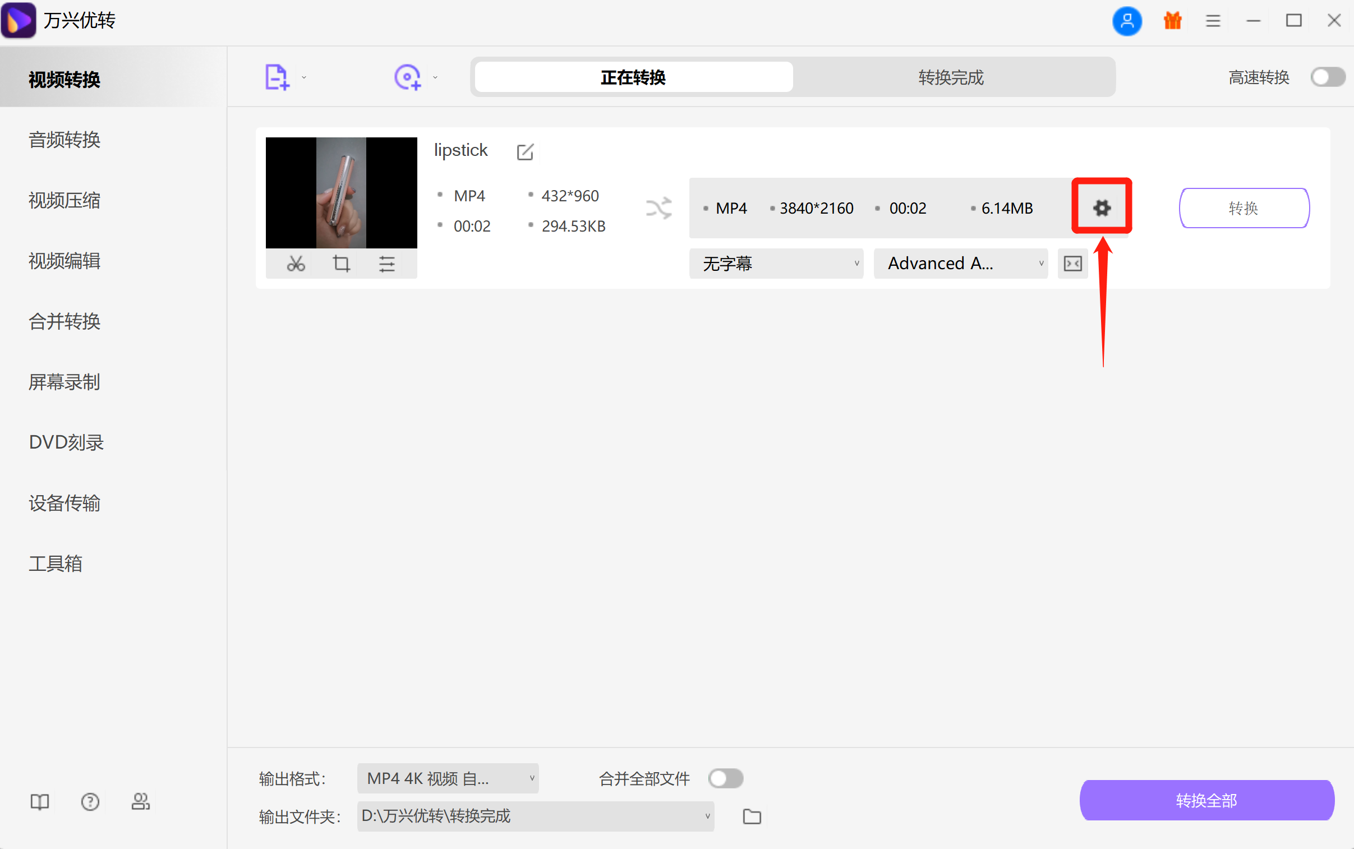
Task: Expand the output folder path dropdown
Action: point(534,817)
